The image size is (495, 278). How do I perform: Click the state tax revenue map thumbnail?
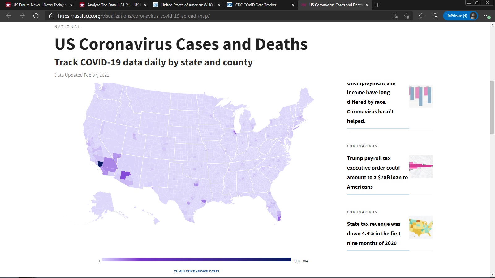421,228
